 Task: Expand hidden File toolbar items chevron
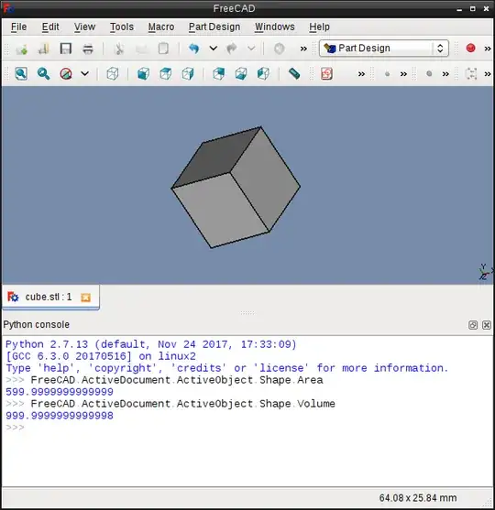coord(303,49)
